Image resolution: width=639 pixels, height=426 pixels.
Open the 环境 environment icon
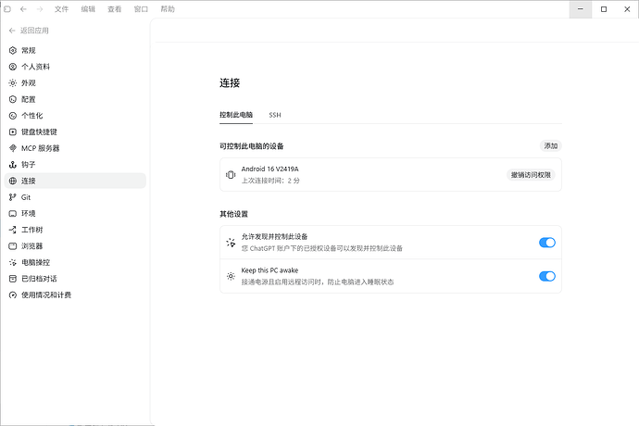[13, 213]
